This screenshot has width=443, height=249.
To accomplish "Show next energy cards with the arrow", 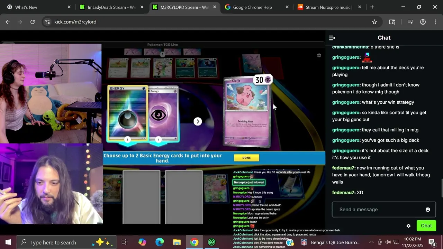I will (198, 121).
